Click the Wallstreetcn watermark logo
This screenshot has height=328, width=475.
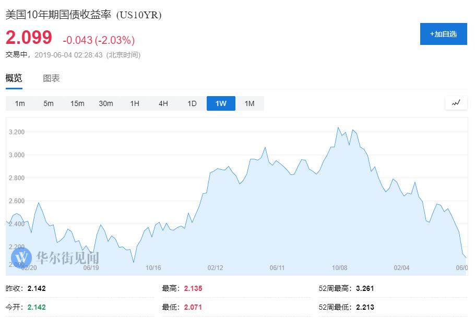pyautogui.click(x=56, y=257)
